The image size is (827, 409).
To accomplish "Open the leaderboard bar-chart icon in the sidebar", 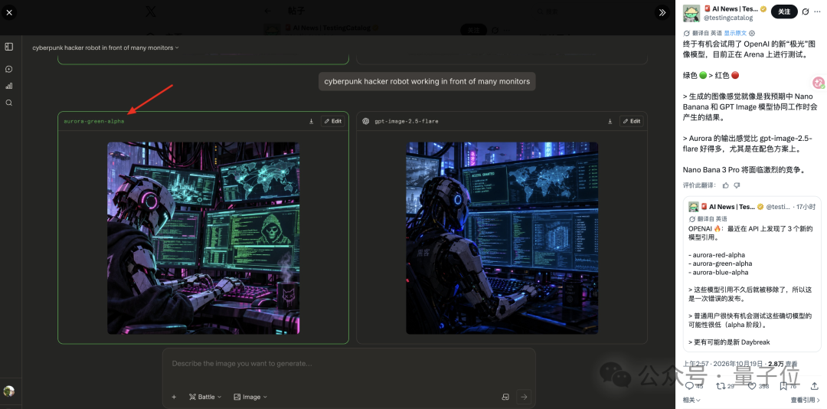I will click(9, 86).
